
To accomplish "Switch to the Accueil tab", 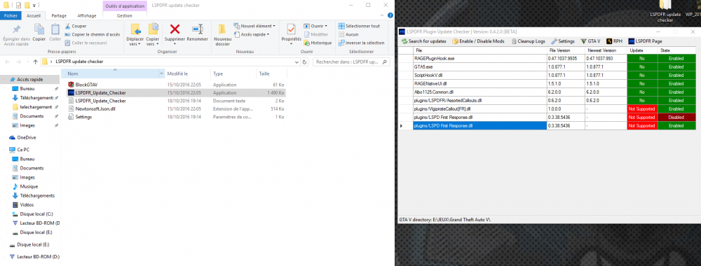I will click(33, 15).
